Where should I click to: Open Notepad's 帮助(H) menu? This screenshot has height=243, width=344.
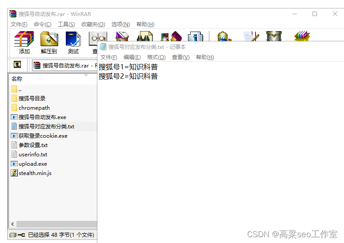205,57
